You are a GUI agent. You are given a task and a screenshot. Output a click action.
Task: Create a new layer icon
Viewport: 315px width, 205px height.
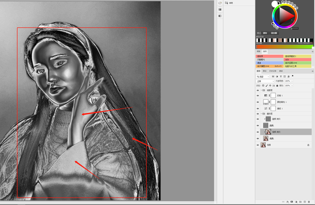click(305, 202)
